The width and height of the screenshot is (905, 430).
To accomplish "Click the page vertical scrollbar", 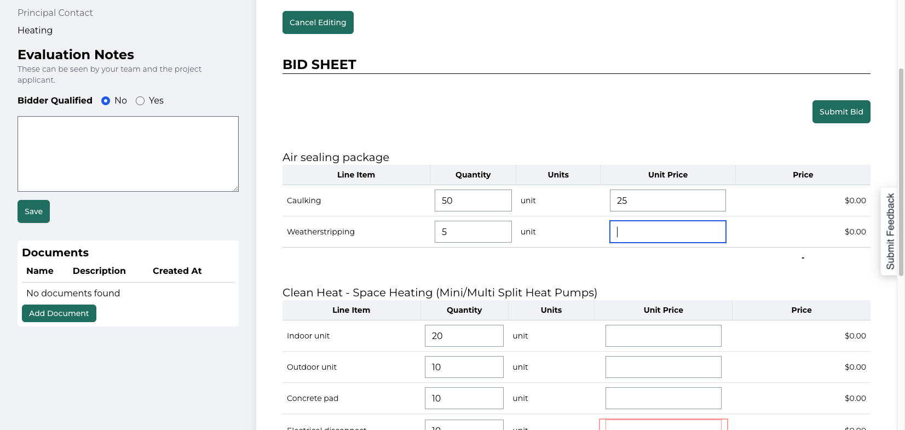I will [x=901, y=171].
